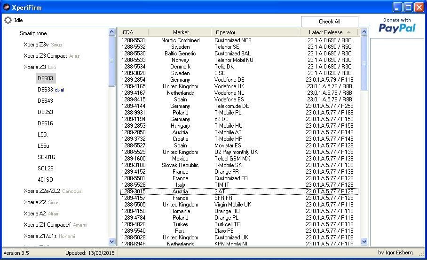The image size is (427, 260).
Task: Select the Telenor Mobil NO row
Action: coord(239,60)
